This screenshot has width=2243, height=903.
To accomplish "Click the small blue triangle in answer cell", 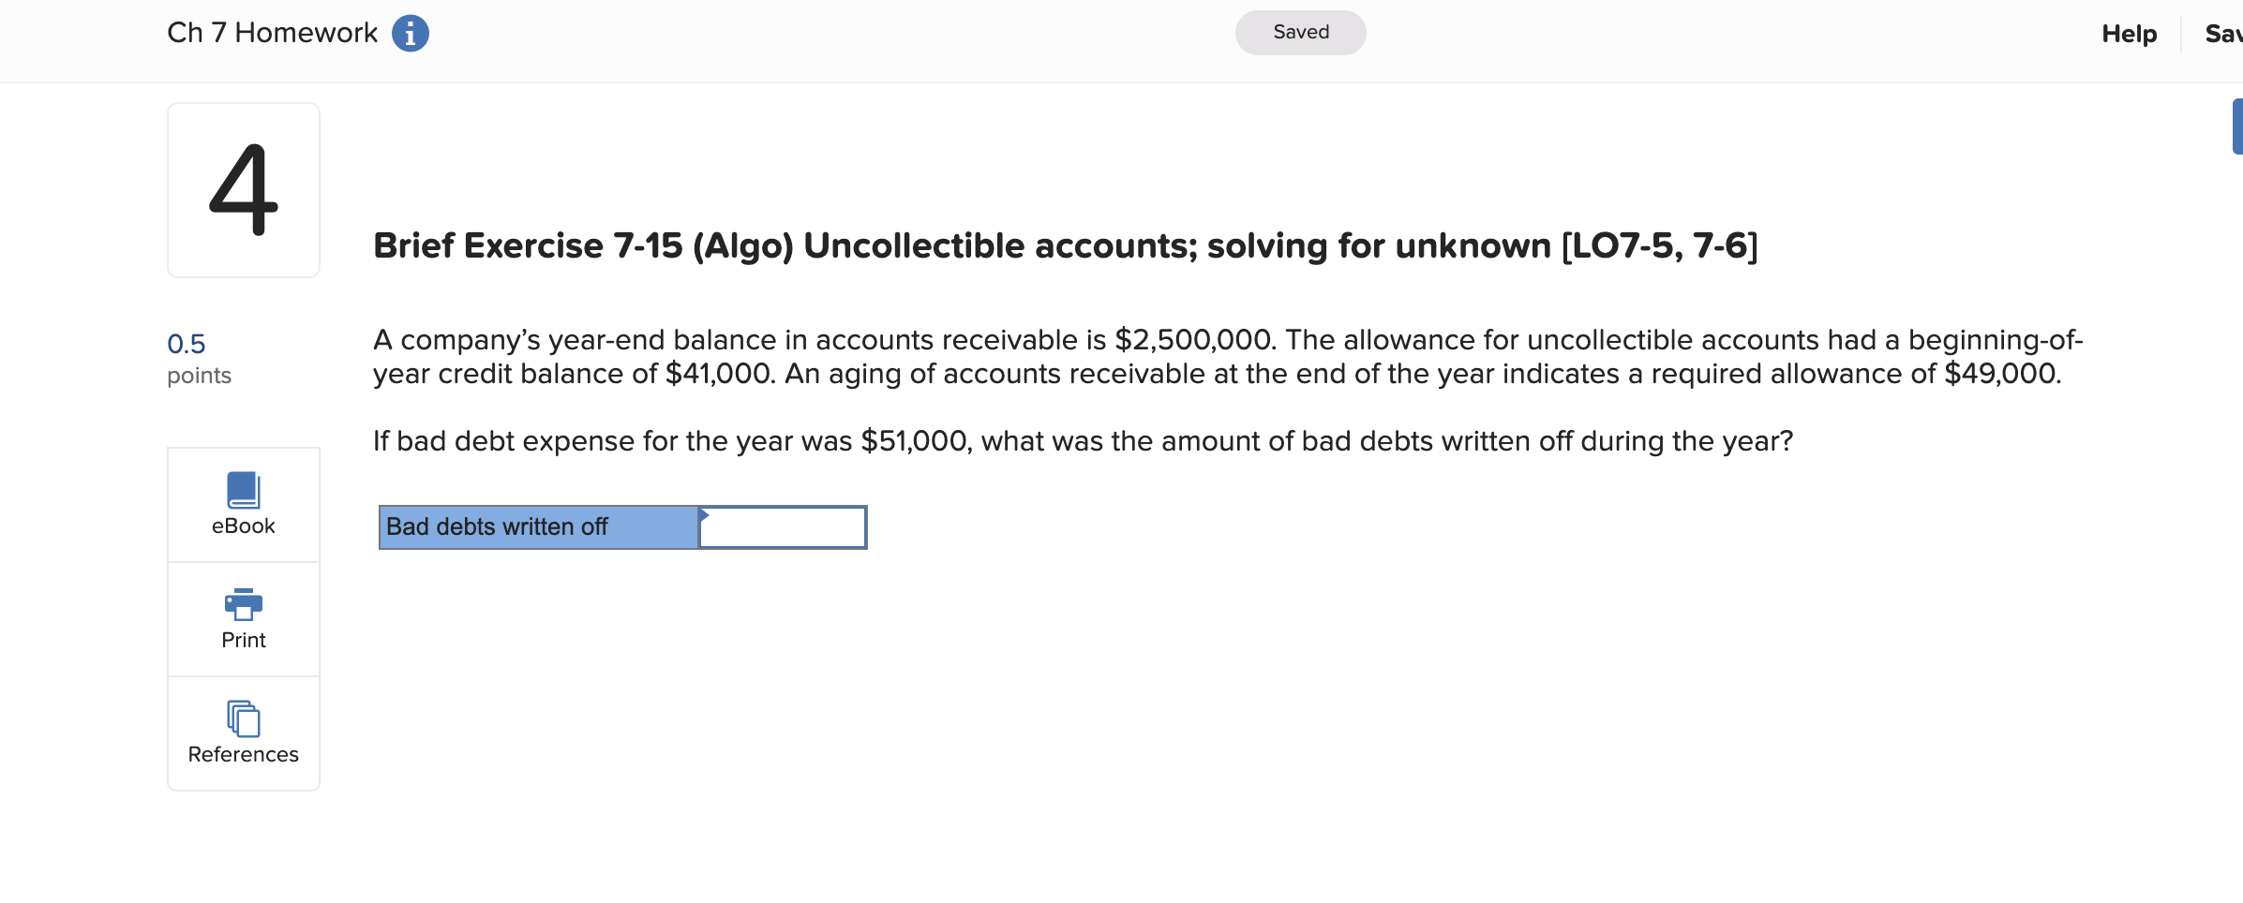I will click(705, 514).
